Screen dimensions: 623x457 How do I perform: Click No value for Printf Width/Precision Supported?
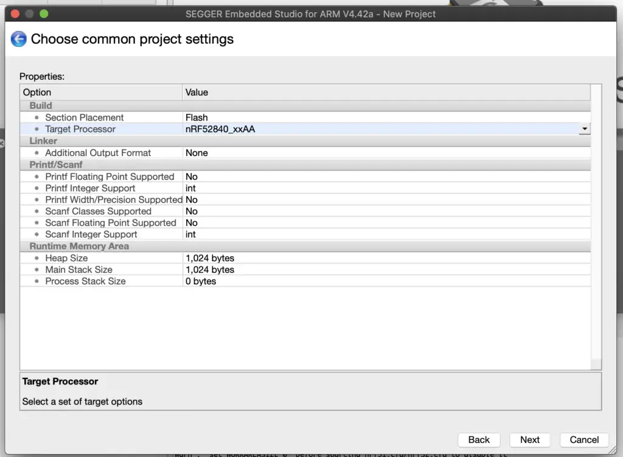coord(192,199)
